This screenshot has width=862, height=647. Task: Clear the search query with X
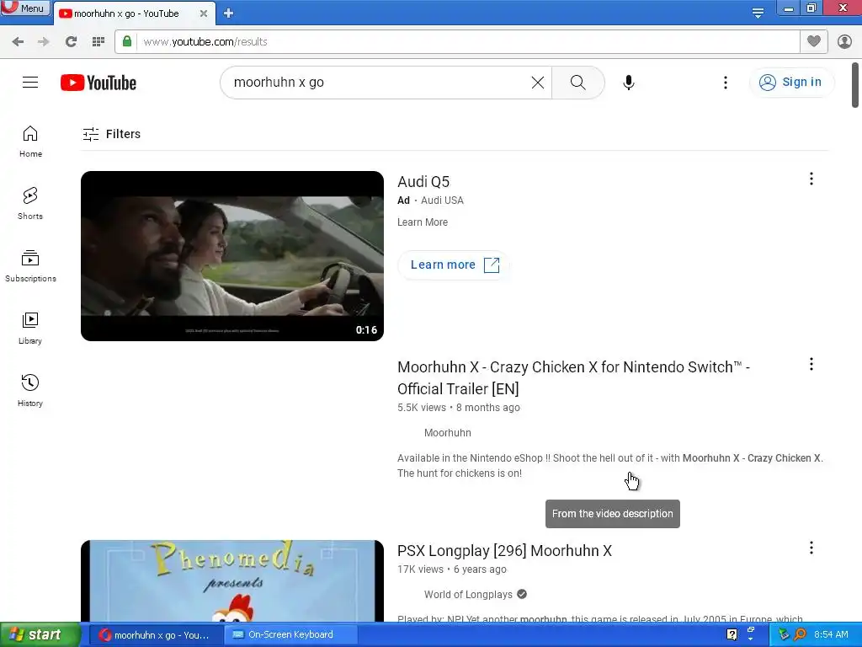point(538,83)
